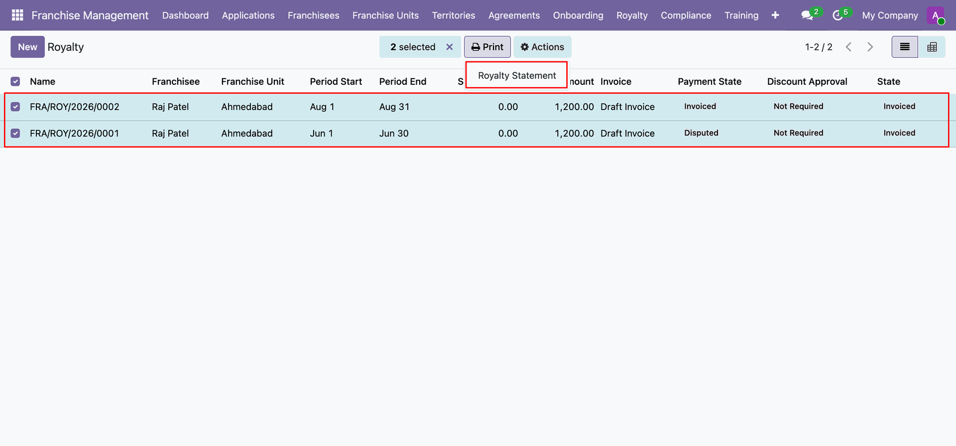
Task: Click Invoiced payment state in 0002 row
Action: (x=700, y=106)
